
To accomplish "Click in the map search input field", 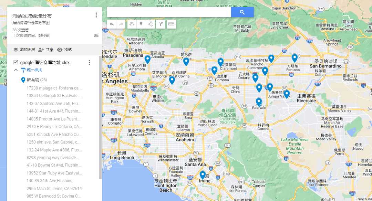I will click(169, 12).
